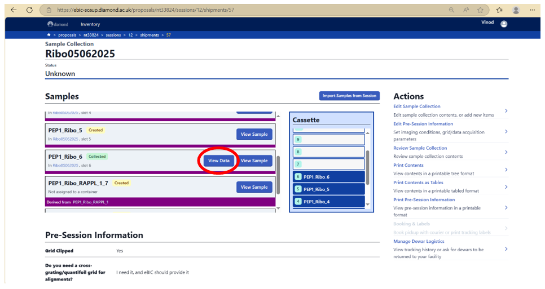The image size is (545, 289).
Task: Click chevron beside Edit Pre-Session Information
Action: click(x=506, y=131)
